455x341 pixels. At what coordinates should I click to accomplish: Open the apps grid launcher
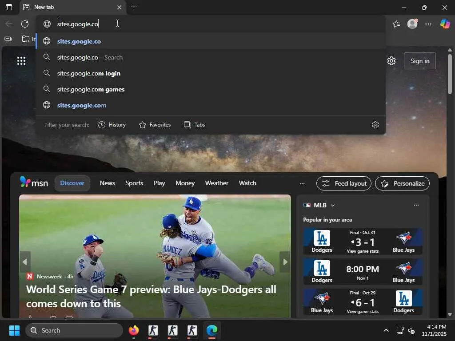[21, 61]
